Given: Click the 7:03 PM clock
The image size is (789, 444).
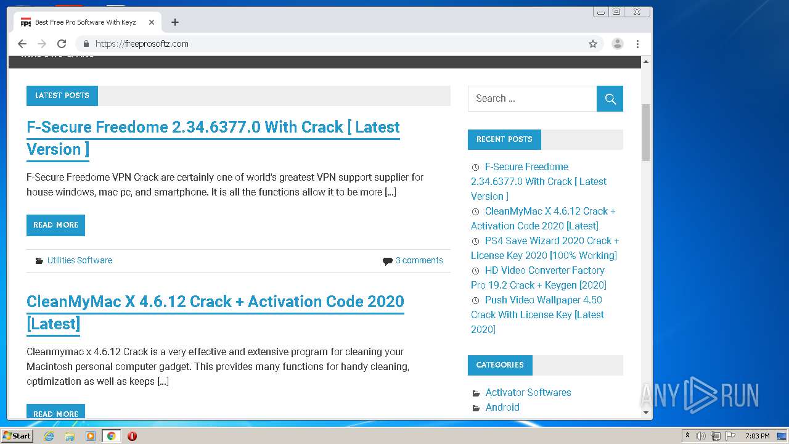Looking at the screenshot, I should tap(757, 436).
